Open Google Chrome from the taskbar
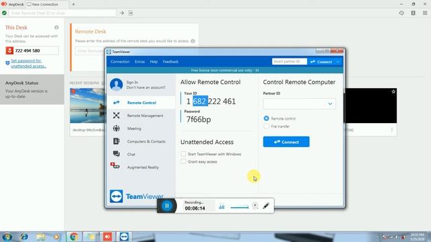 (x=73, y=237)
